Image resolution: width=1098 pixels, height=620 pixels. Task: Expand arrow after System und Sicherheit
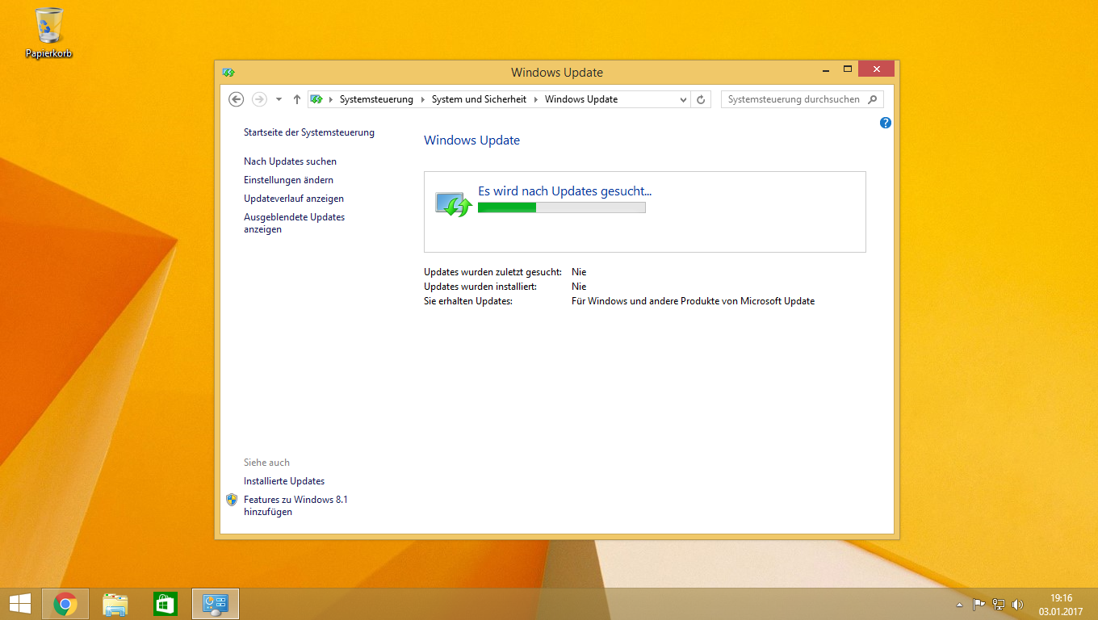tap(535, 99)
